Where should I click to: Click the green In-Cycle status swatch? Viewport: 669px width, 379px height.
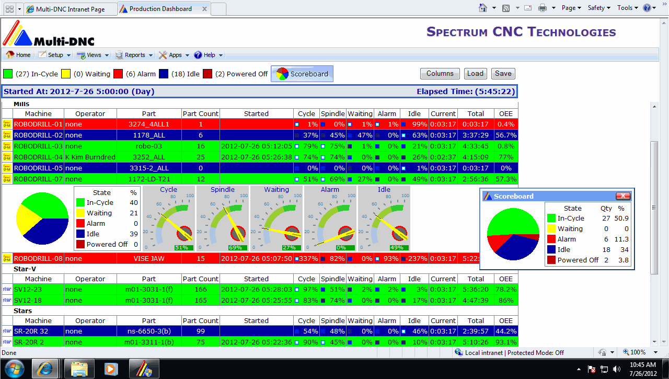pos(8,74)
